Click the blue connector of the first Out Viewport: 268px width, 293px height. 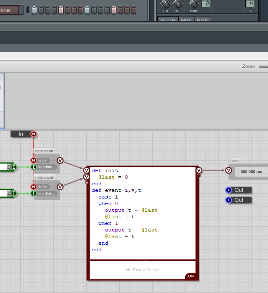click(x=229, y=190)
